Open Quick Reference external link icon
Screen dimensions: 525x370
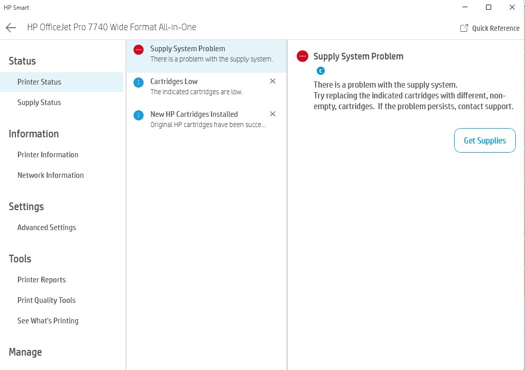[x=464, y=28]
